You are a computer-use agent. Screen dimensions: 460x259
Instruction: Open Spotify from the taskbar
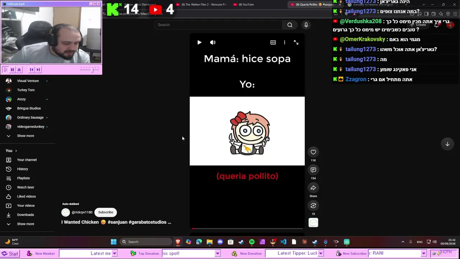(252, 242)
